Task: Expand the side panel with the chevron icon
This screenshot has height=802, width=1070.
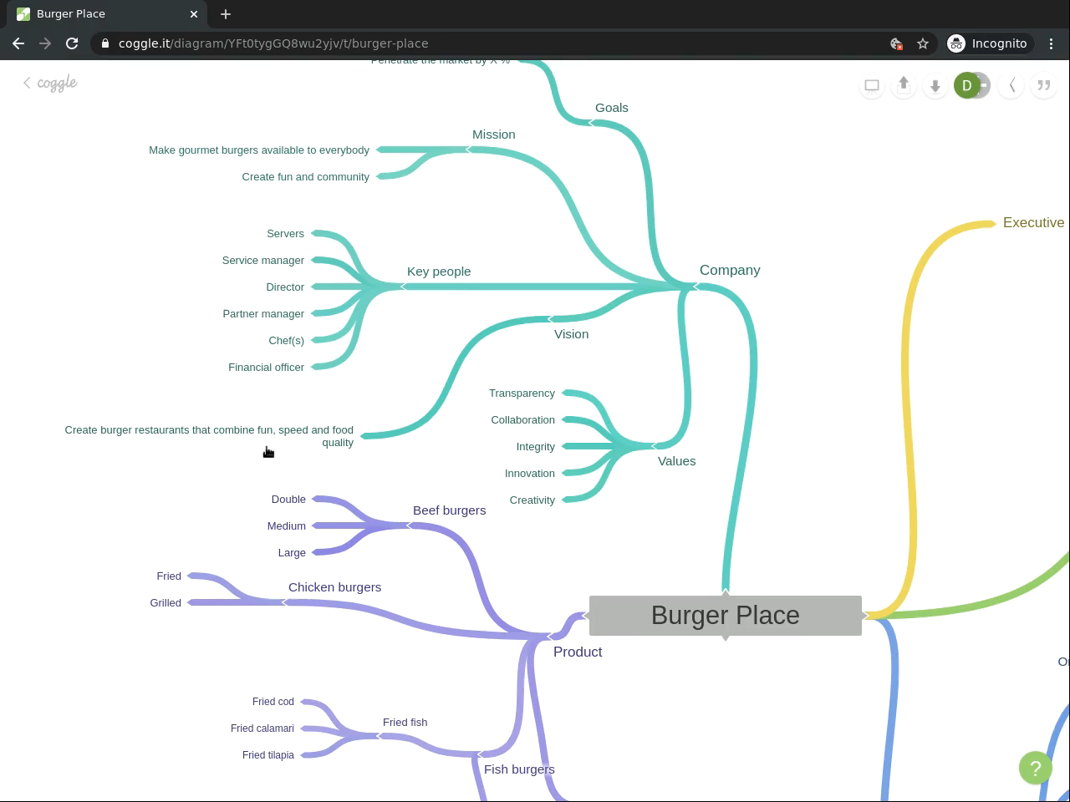Action: [1012, 85]
